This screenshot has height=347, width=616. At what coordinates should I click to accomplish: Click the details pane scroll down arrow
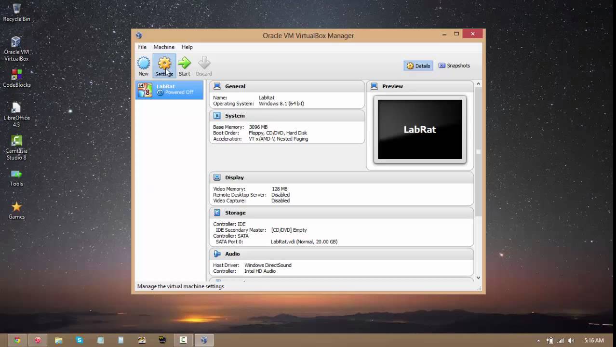tap(478, 278)
